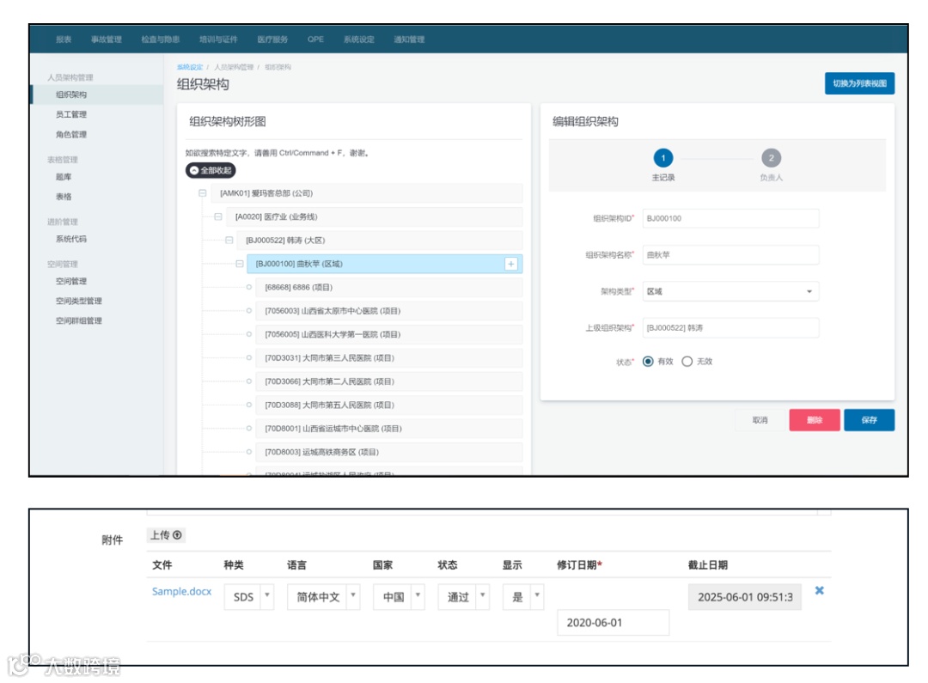
Task: Select tree row [BJ000522] 韩涛 (大区)
Action: [380, 241]
